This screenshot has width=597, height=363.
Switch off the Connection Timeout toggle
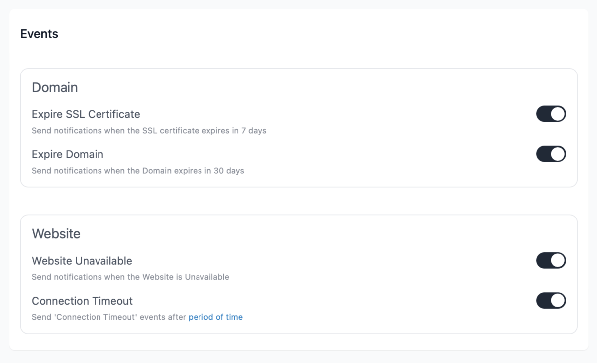tap(551, 300)
